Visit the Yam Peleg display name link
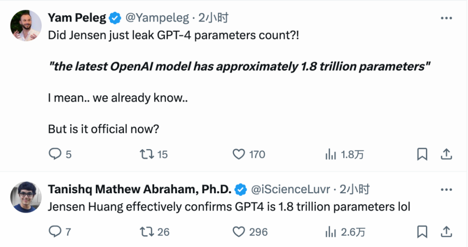The image size is (468, 247). pyautogui.click(x=77, y=18)
